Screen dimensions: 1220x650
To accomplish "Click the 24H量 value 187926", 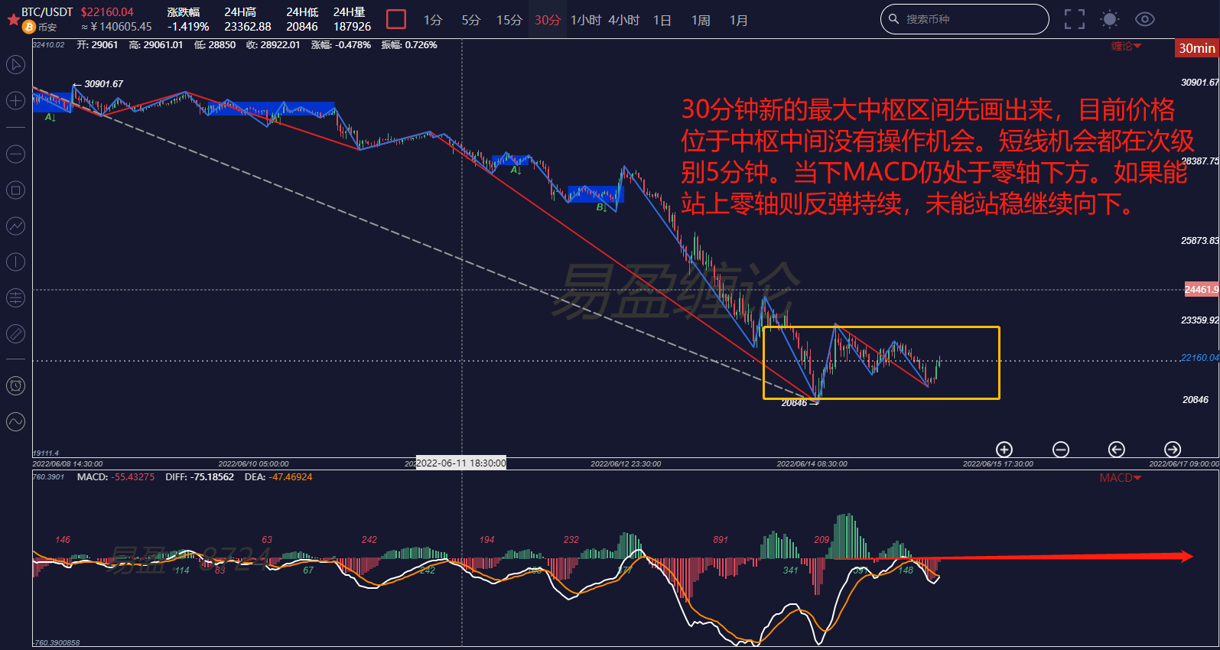I will click(x=352, y=27).
